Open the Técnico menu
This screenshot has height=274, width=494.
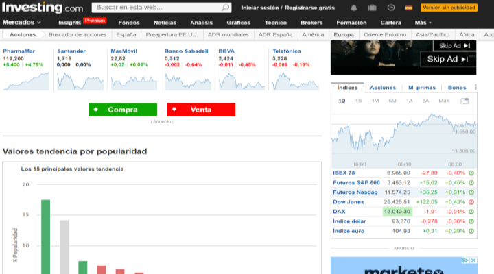point(276,23)
